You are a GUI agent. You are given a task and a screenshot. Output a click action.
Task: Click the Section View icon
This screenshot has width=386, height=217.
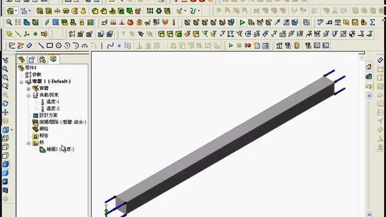(x=5, y=190)
